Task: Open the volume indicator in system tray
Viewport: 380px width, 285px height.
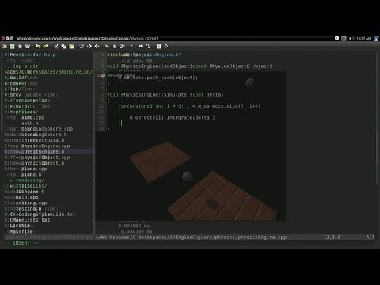Action: (351, 39)
